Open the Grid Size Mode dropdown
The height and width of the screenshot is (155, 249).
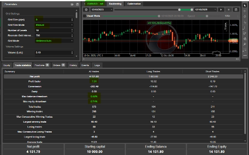(54, 25)
